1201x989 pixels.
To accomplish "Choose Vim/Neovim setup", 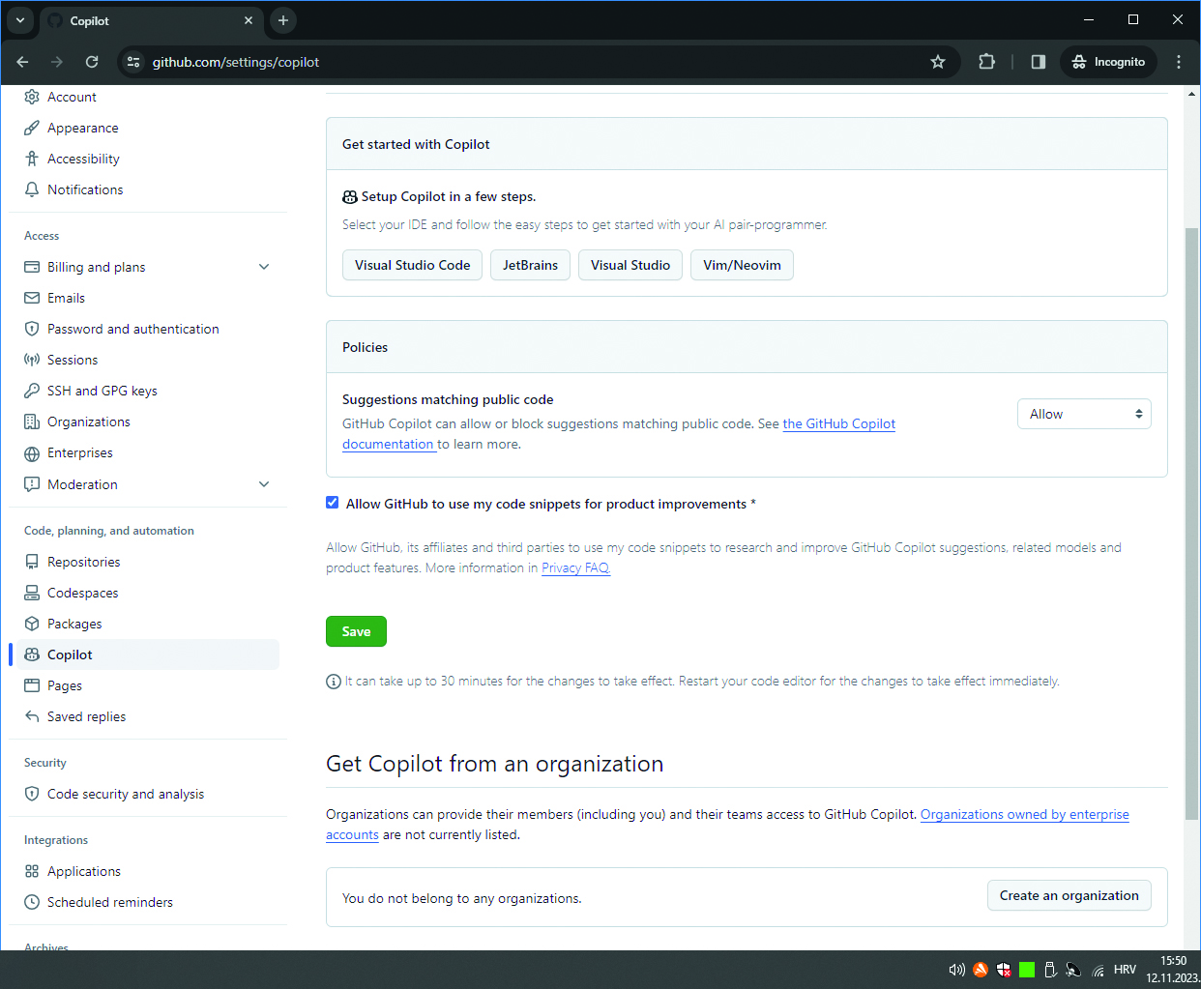I will tap(742, 265).
